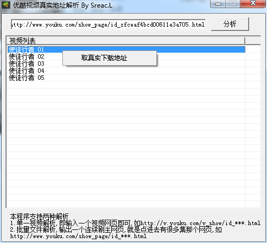Click the bottom show_page example URL text
This screenshot has width=267, height=243.
(78, 236)
